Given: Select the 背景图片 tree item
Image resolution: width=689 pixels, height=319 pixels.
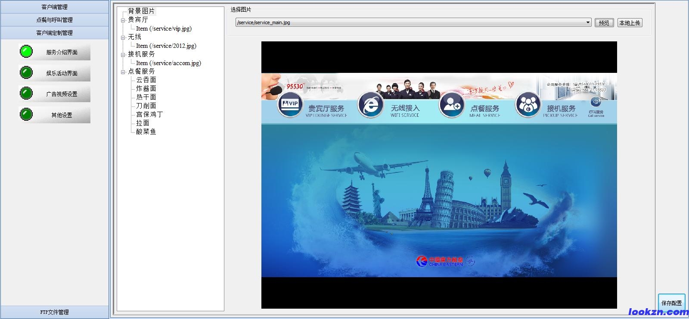Looking at the screenshot, I should (x=141, y=11).
